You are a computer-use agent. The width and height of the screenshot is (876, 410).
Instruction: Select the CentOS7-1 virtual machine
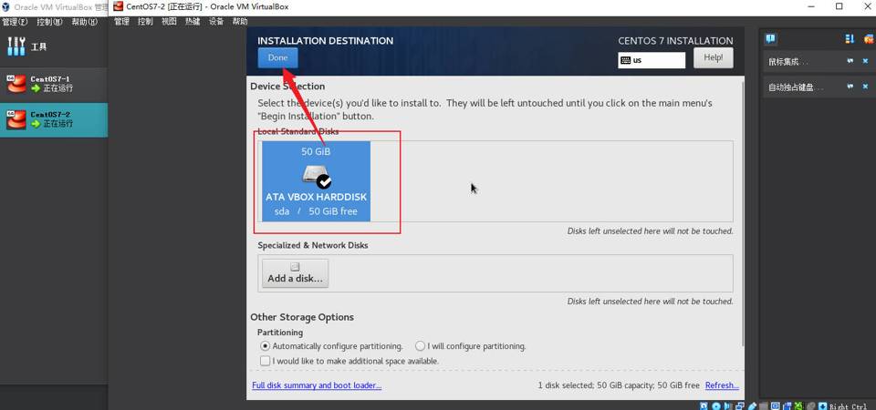[50, 84]
